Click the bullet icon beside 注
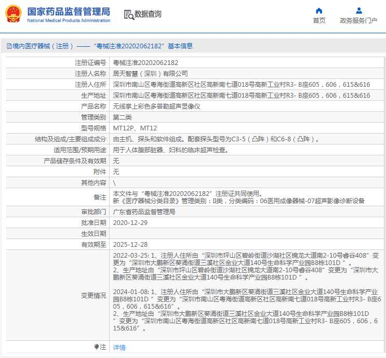 click(x=96, y=347)
